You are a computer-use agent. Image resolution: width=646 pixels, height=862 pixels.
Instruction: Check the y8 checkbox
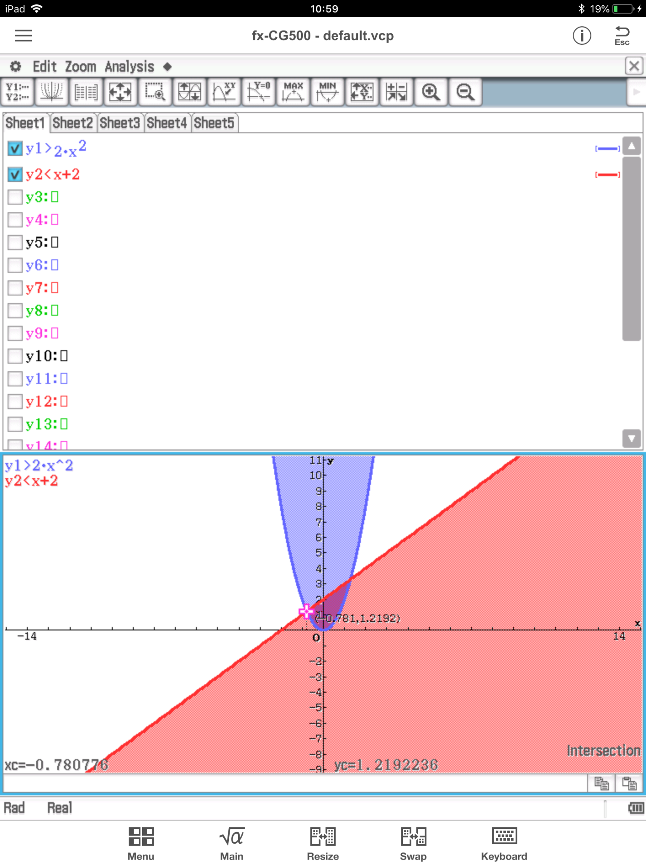[x=15, y=310]
